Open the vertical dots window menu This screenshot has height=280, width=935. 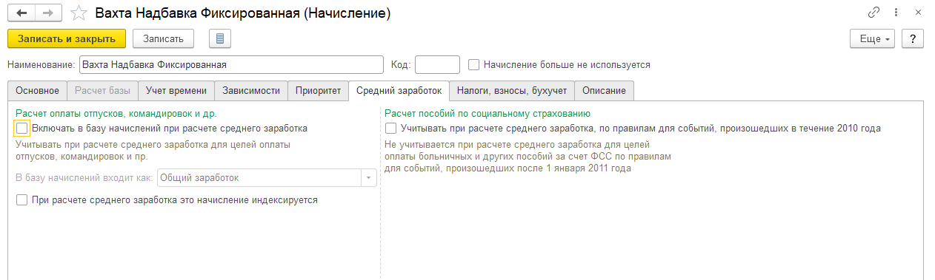(896, 13)
